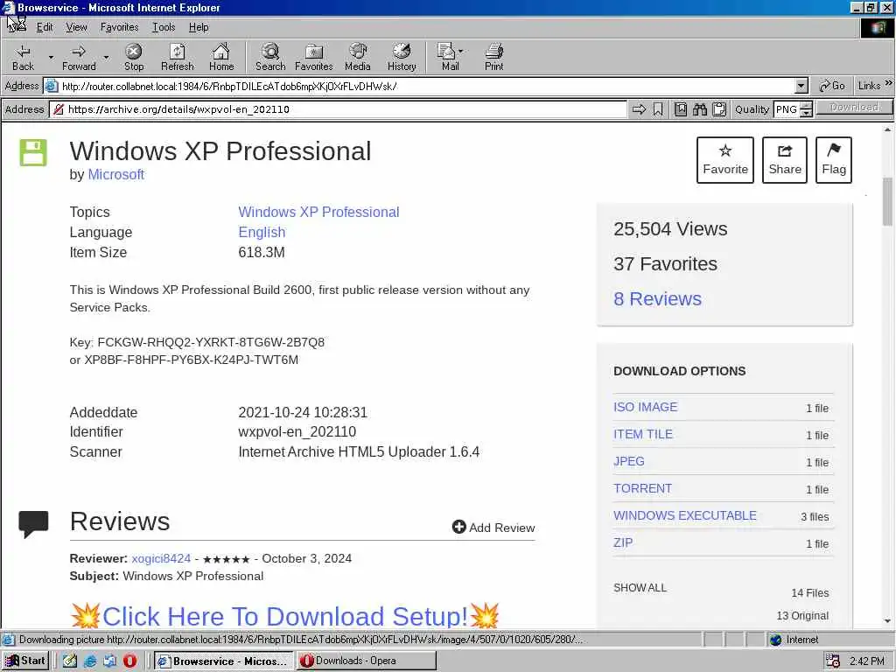Open the View menu
The width and height of the screenshot is (896, 672).
76,27
